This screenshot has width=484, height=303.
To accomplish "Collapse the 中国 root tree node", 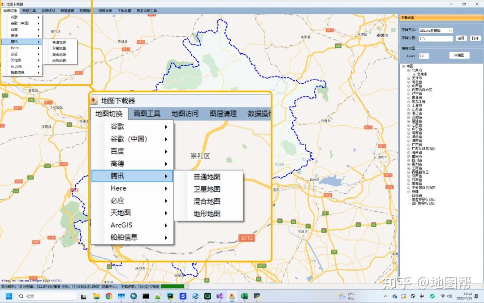I will point(403,66).
